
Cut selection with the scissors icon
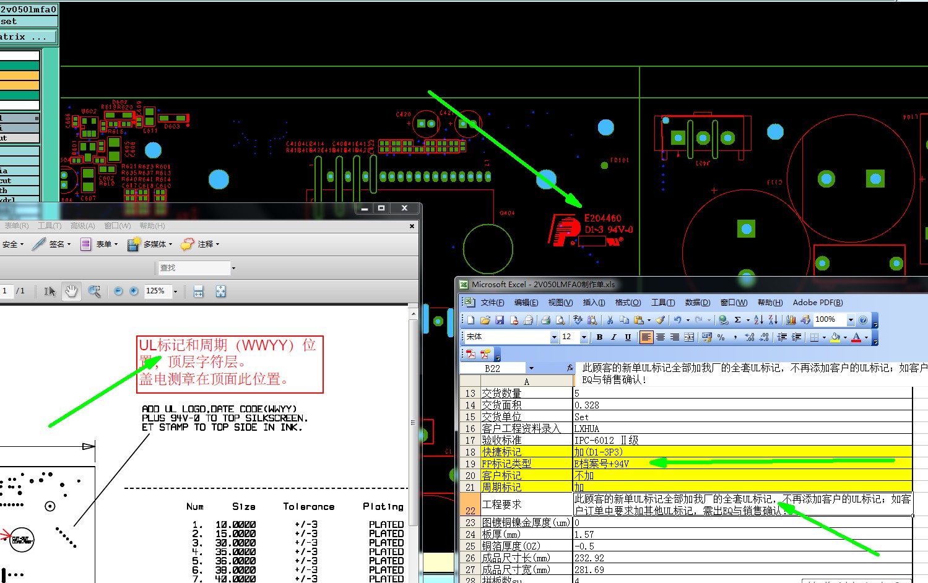click(x=610, y=320)
